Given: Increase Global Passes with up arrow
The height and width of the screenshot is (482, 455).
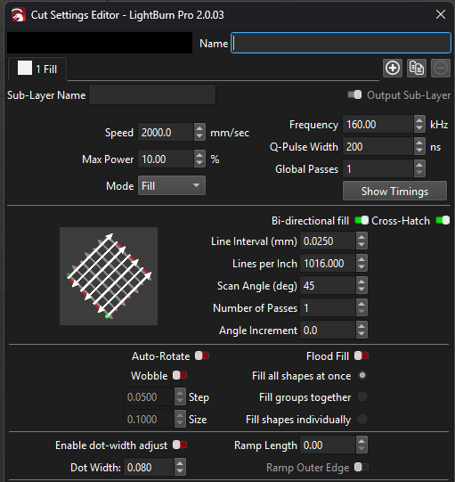Looking at the screenshot, I should point(419,165).
